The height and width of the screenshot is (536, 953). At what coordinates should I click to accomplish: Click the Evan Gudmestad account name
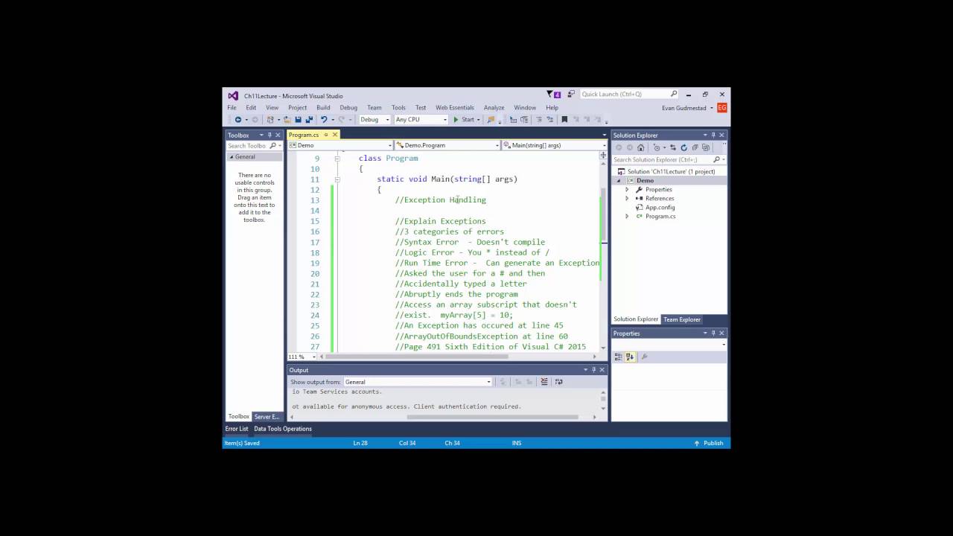(685, 108)
